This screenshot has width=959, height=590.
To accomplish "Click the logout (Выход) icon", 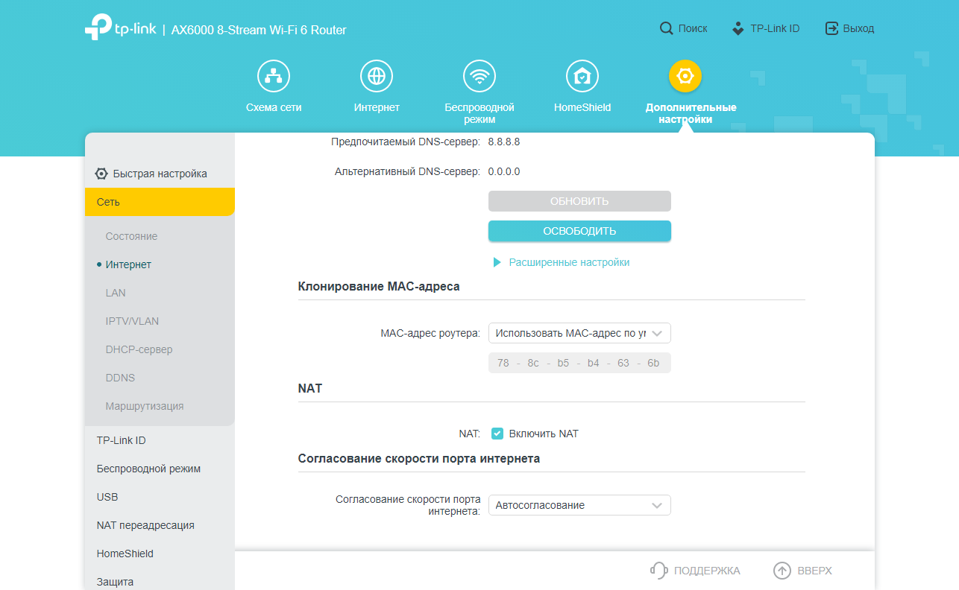I will click(x=831, y=28).
